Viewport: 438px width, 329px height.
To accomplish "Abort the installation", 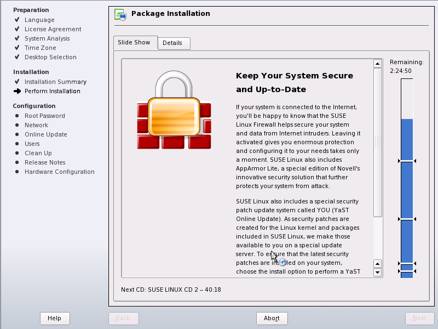I will (x=272, y=318).
